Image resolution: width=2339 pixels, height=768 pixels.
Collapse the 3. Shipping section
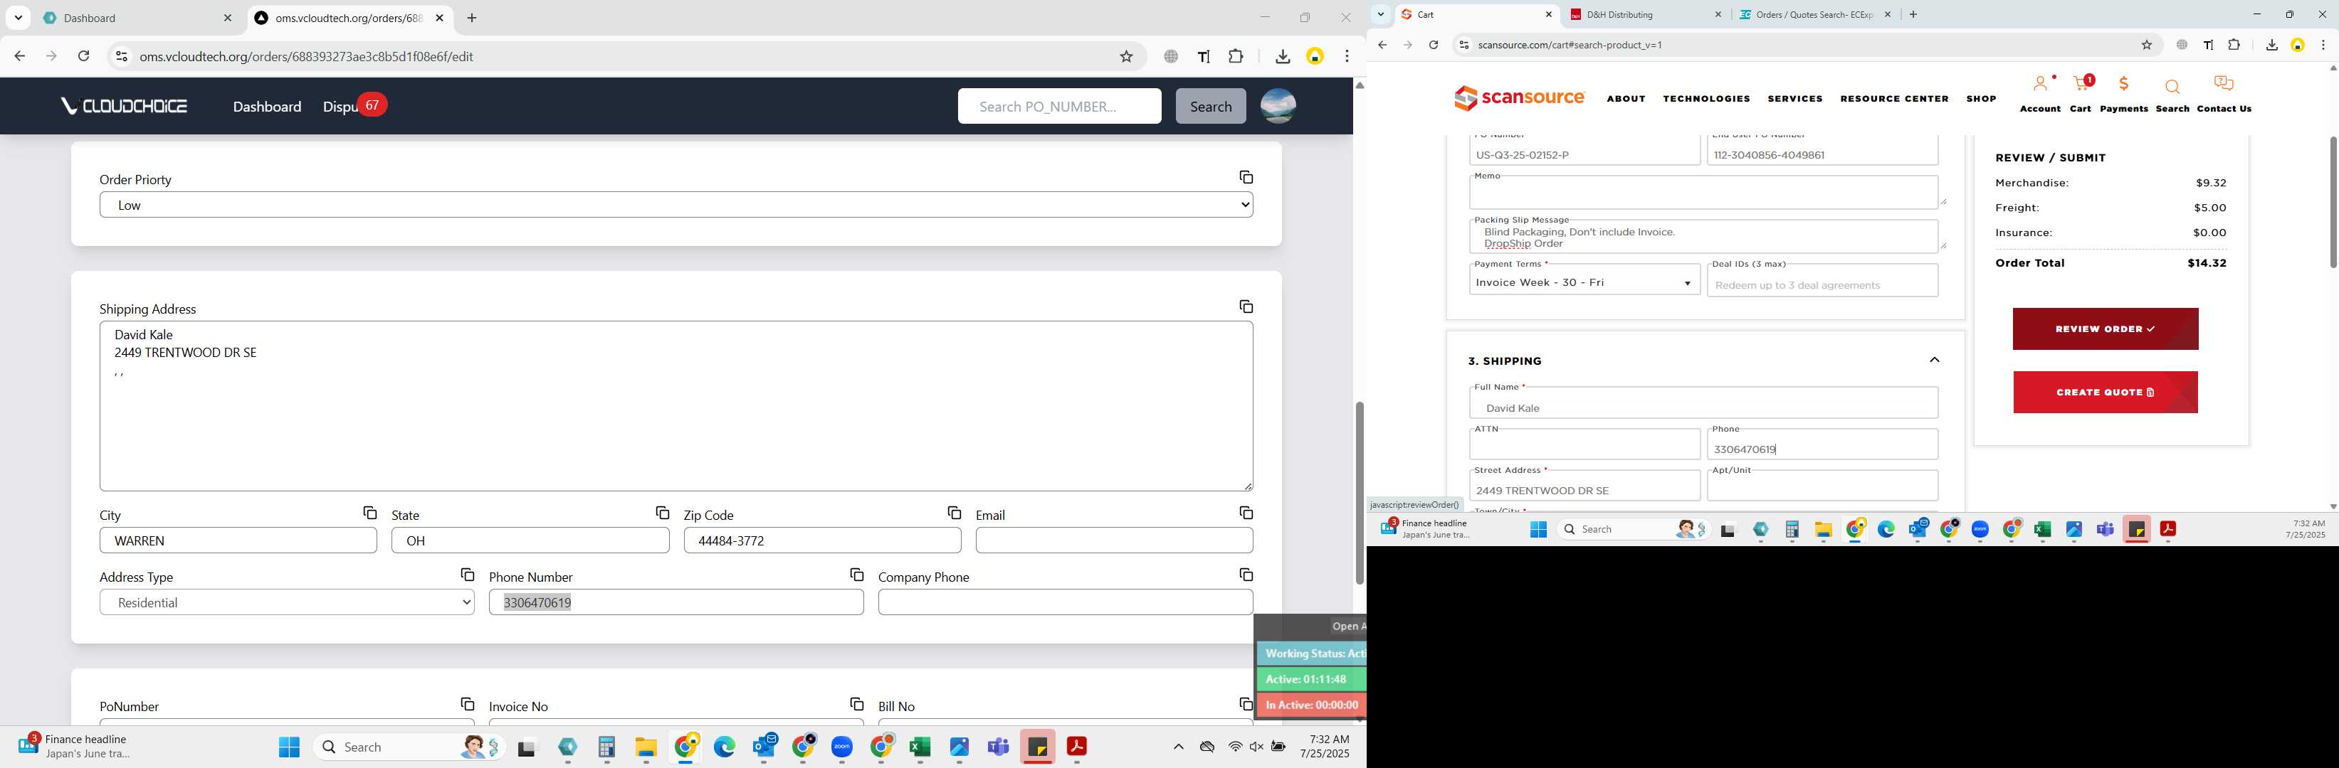pos(1934,360)
